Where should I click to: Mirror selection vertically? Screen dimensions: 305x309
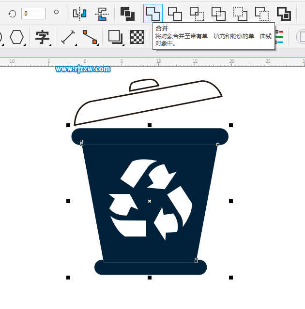click(102, 13)
